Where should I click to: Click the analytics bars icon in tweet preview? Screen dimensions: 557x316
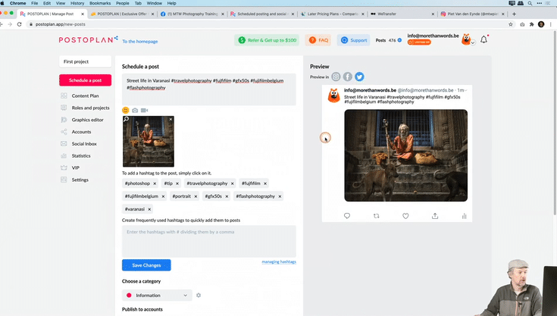pyautogui.click(x=464, y=216)
